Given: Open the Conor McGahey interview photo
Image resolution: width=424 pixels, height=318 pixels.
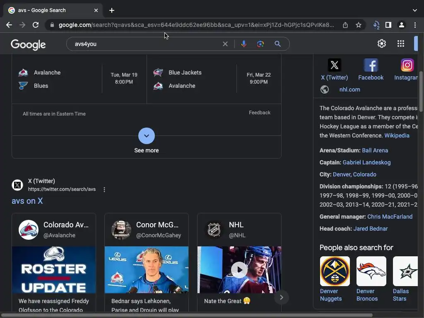Looking at the screenshot, I should pyautogui.click(x=147, y=270).
